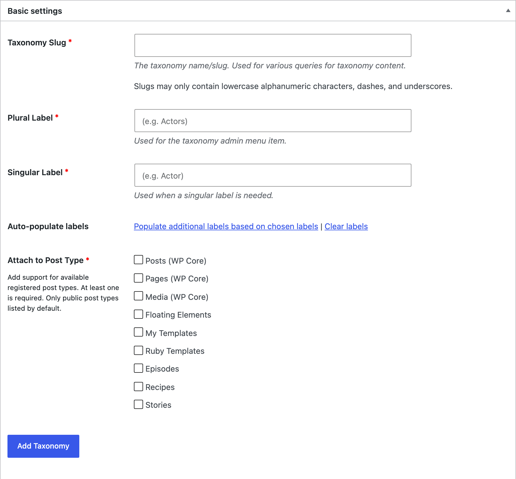Focus the Singular Label text box
Image resolution: width=516 pixels, height=479 pixels.
point(273,175)
